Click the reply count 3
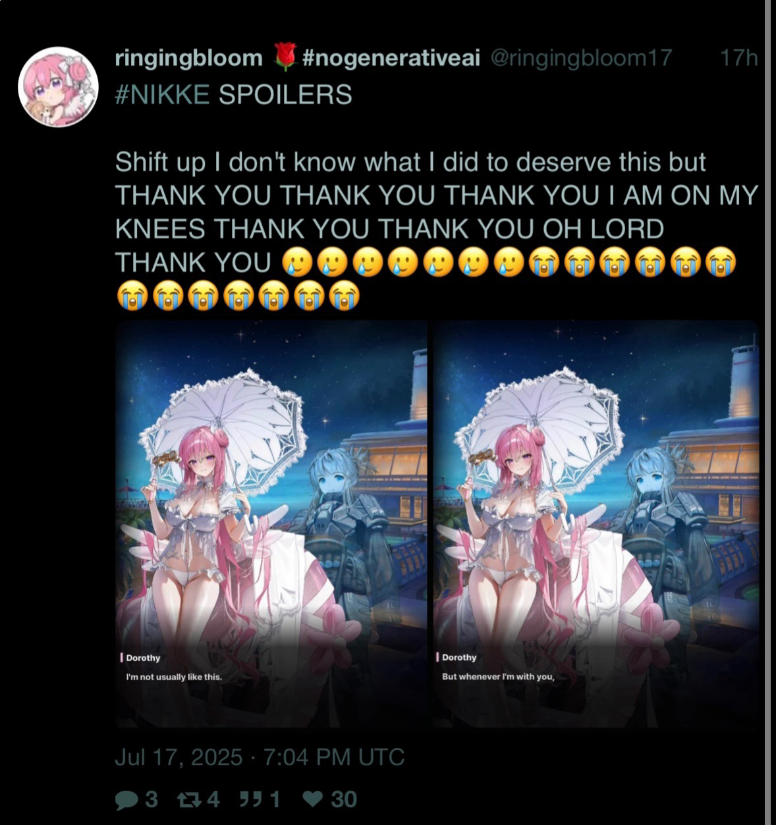 click(151, 800)
